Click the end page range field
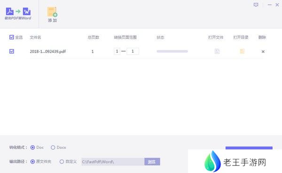The height and width of the screenshot is (173, 282). click(x=133, y=51)
